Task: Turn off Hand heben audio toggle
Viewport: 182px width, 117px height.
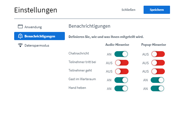Action: click(x=121, y=89)
